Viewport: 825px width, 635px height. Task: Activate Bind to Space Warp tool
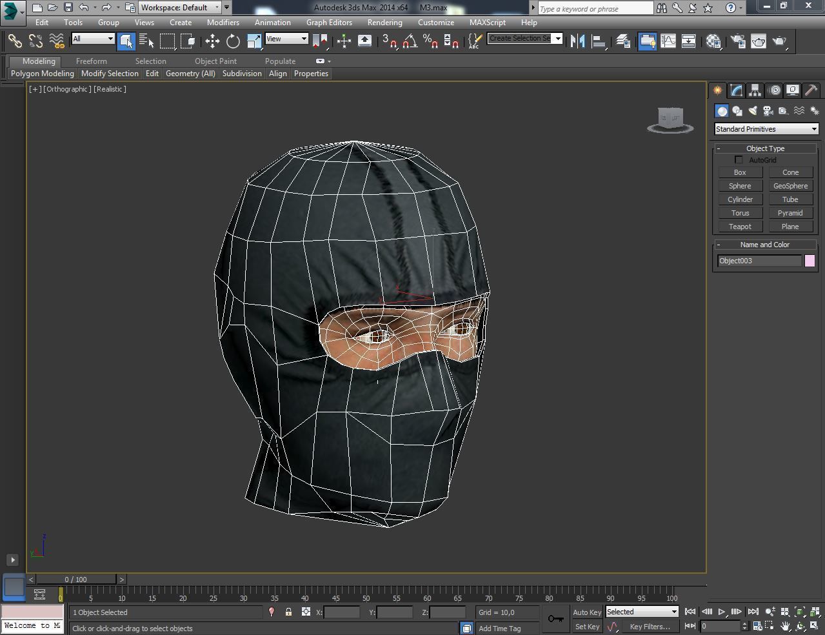(x=57, y=41)
